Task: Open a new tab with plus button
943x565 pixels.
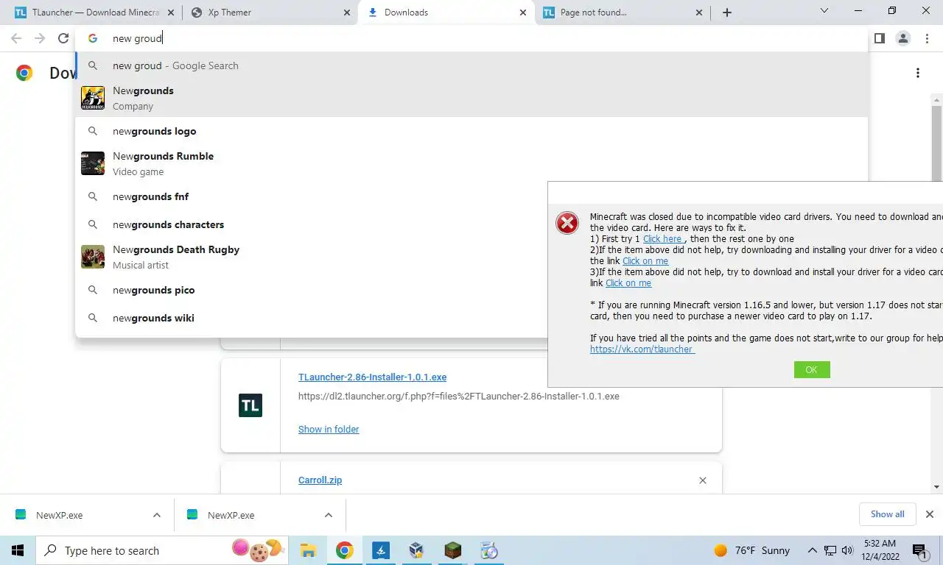Action: pos(726,13)
